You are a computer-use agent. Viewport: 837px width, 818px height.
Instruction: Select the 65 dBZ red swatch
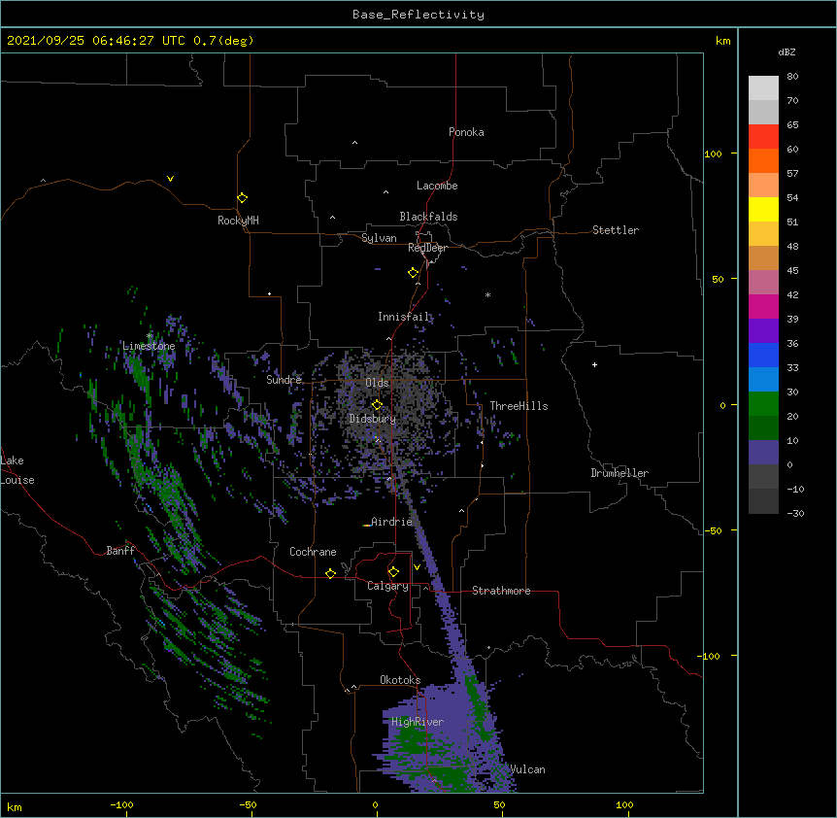point(763,137)
